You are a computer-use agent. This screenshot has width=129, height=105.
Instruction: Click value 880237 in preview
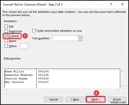pos(43,82)
